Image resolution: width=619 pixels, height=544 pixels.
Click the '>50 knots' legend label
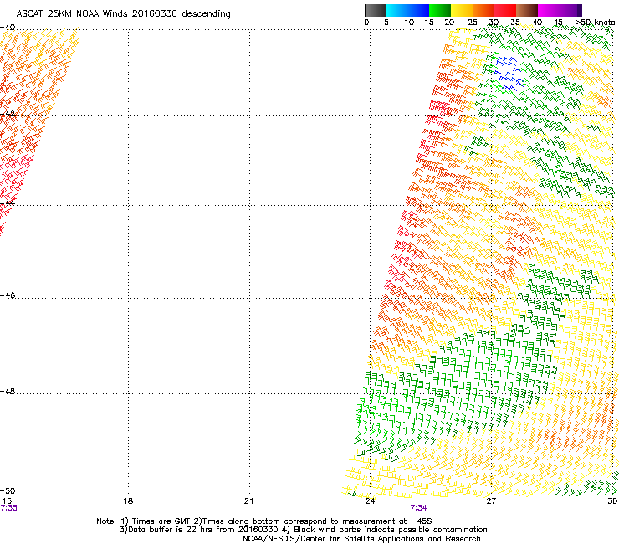tap(595, 23)
